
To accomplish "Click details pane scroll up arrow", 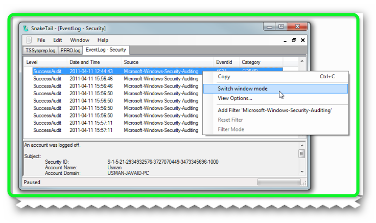I will point(302,145).
